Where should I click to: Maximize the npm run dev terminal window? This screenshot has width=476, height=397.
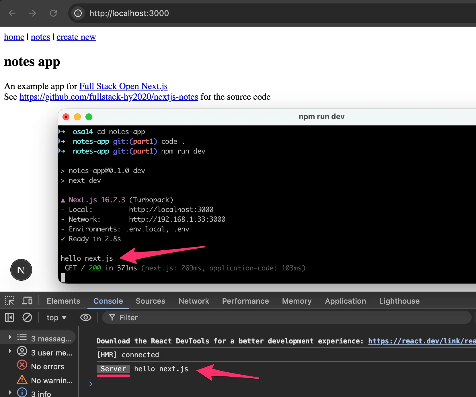pos(89,117)
